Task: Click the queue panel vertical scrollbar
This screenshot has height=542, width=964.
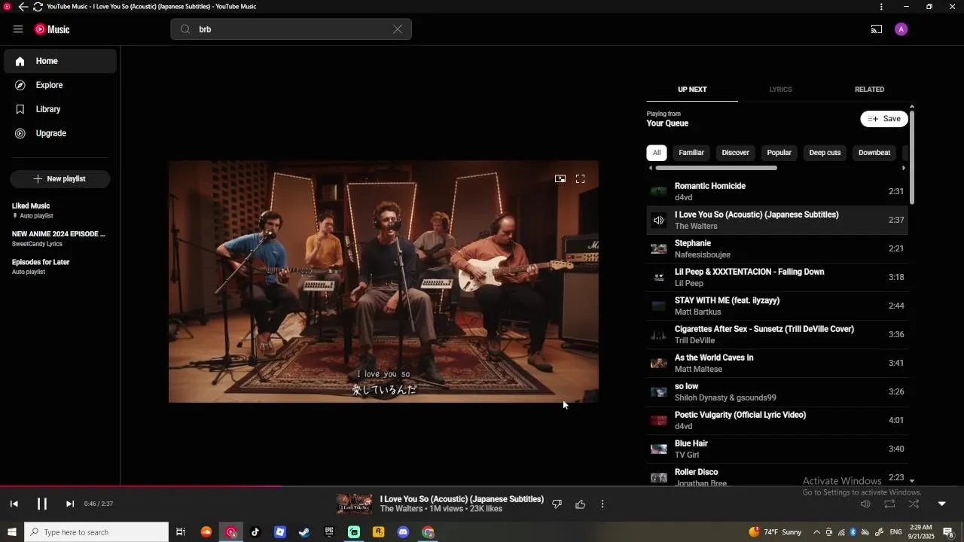Action: tap(912, 157)
